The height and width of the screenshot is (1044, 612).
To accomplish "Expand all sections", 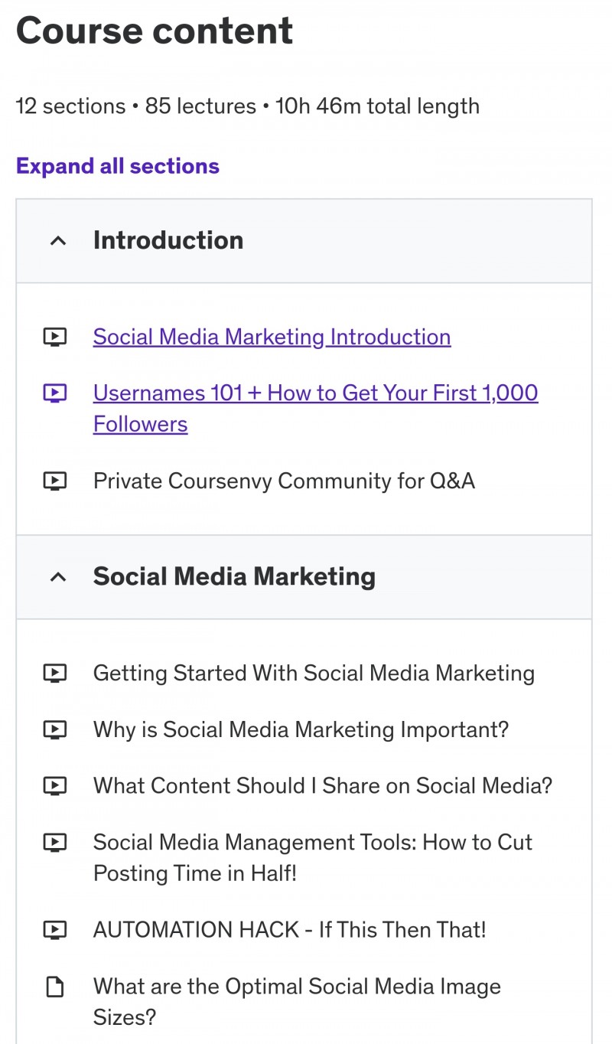I will 118,166.
